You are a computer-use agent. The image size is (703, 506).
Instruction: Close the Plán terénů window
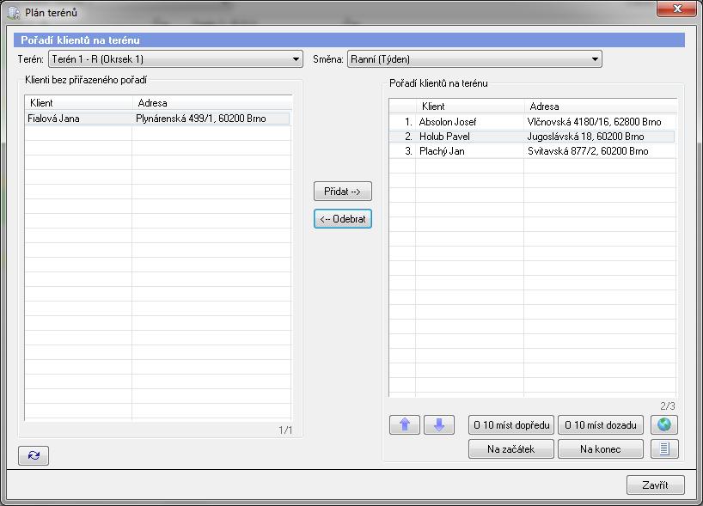pyautogui.click(x=677, y=9)
